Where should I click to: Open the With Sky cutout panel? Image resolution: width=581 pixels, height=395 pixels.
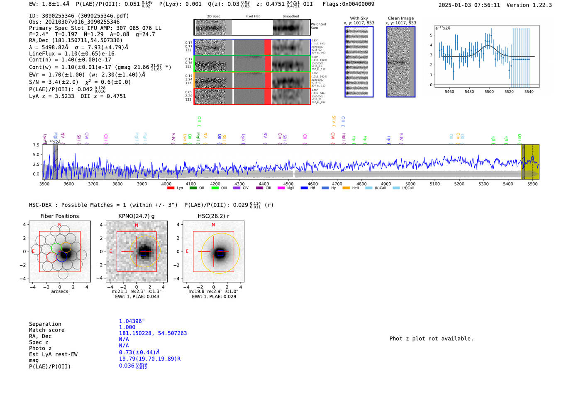pos(359,62)
